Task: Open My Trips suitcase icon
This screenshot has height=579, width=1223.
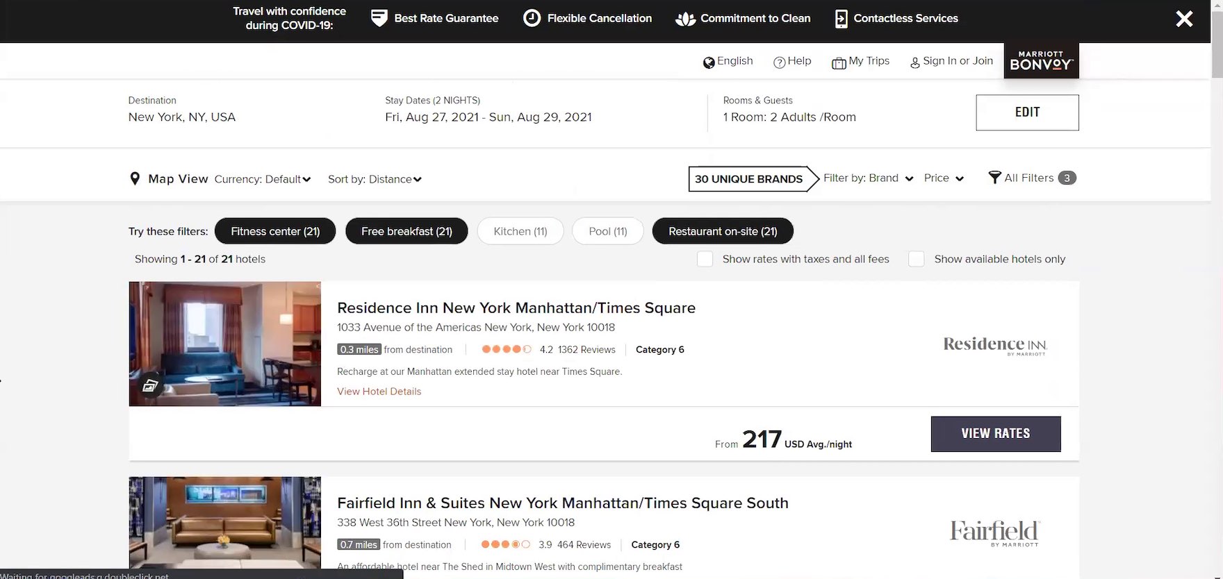Action: click(839, 63)
